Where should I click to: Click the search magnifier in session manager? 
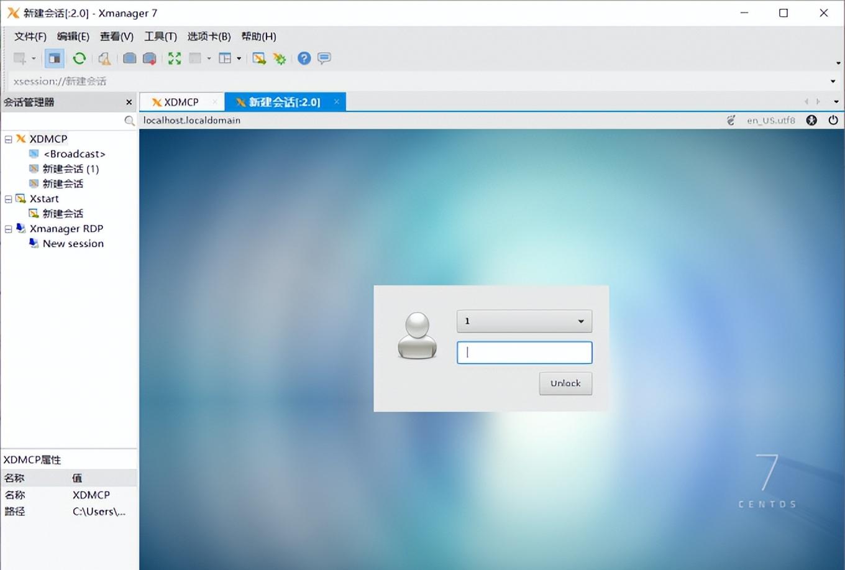[129, 121]
